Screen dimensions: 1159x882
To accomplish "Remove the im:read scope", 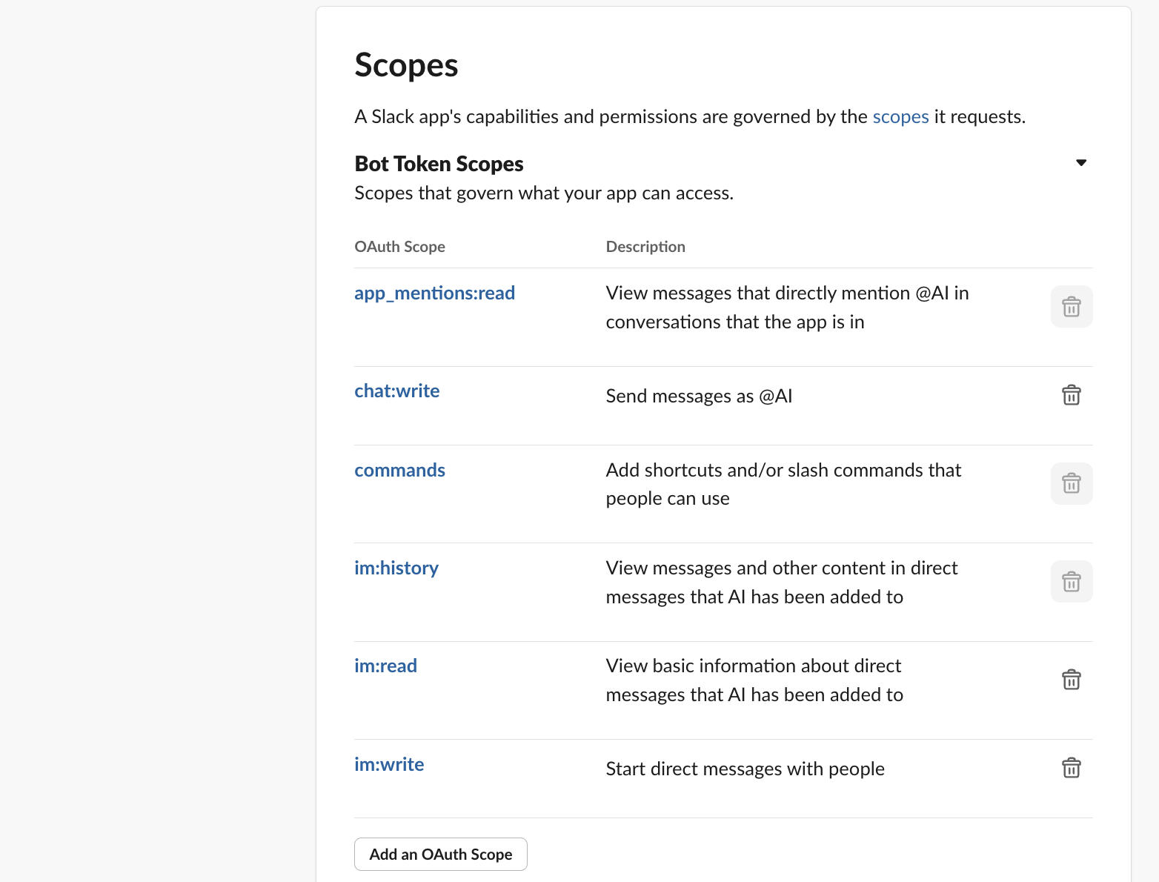I will (1072, 679).
